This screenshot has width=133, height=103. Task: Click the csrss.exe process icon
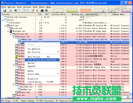(11, 28)
